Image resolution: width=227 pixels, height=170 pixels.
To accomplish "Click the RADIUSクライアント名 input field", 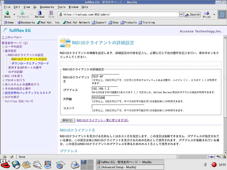I will (106, 76).
